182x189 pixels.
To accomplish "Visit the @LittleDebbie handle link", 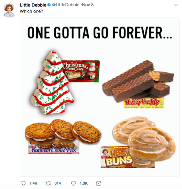I will point(66,5).
